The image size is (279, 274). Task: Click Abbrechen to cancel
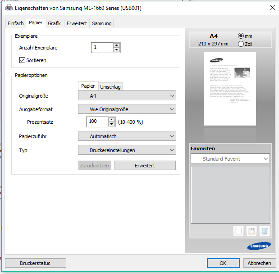[260, 263]
